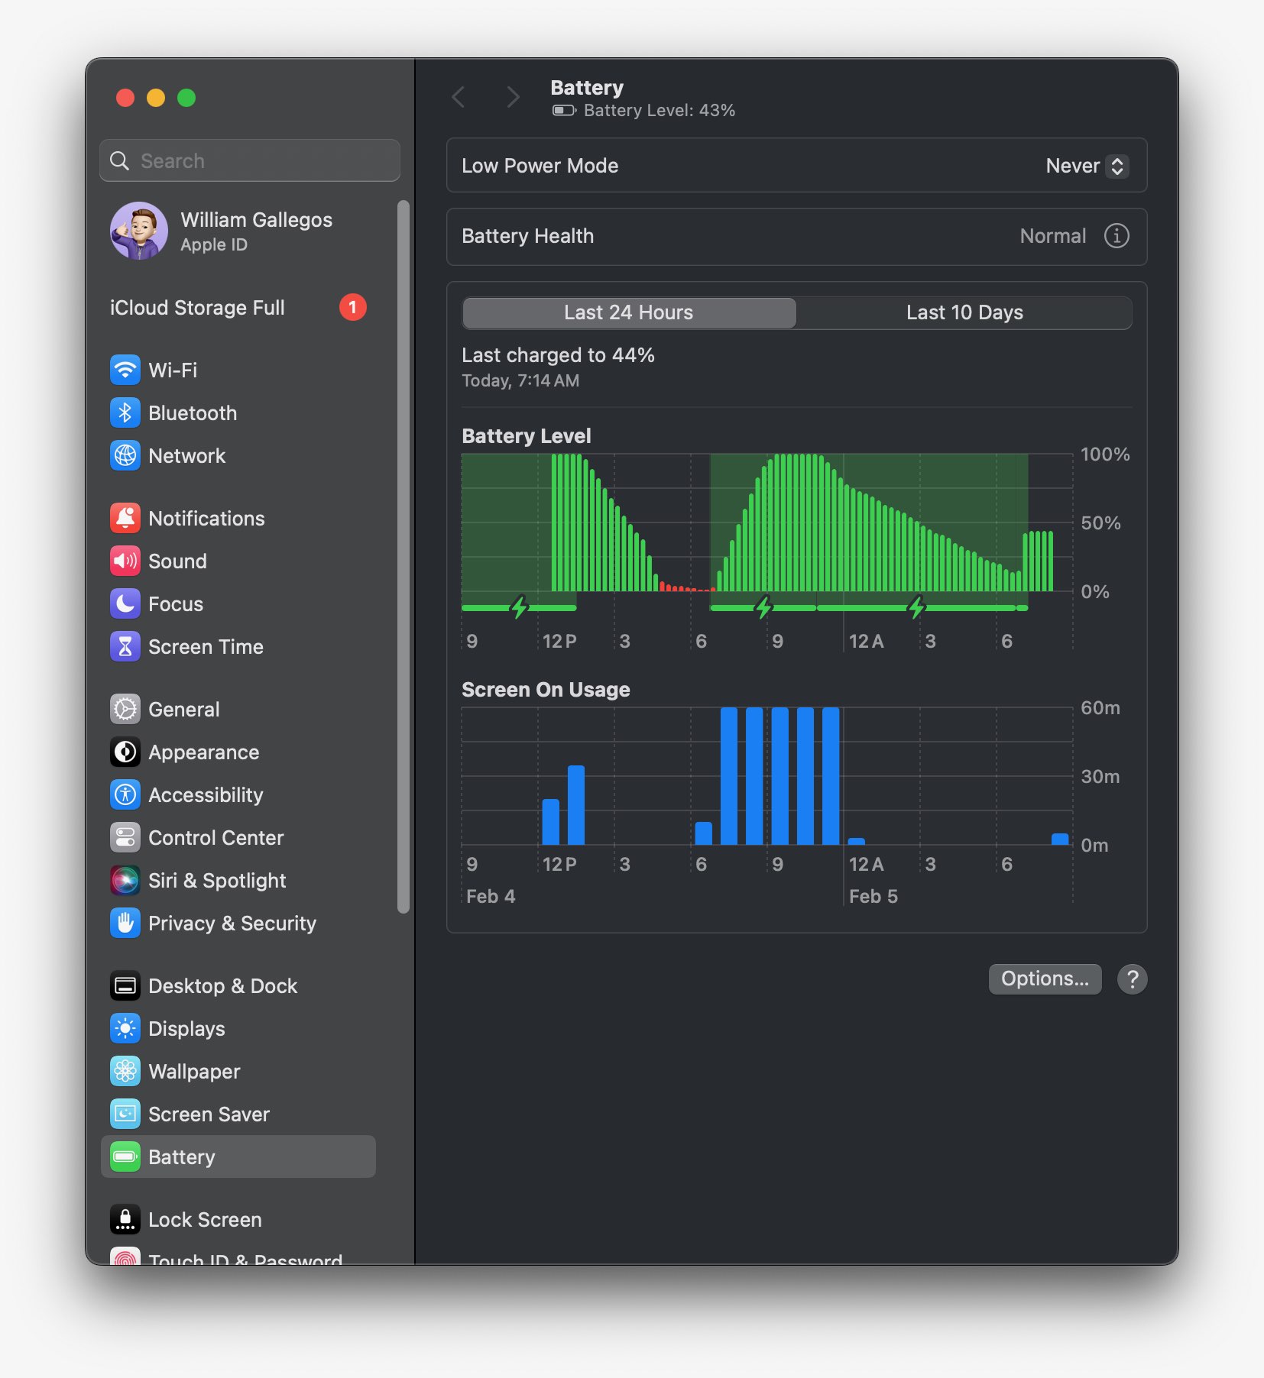
Task: Click the red close window button
Action: 125,98
